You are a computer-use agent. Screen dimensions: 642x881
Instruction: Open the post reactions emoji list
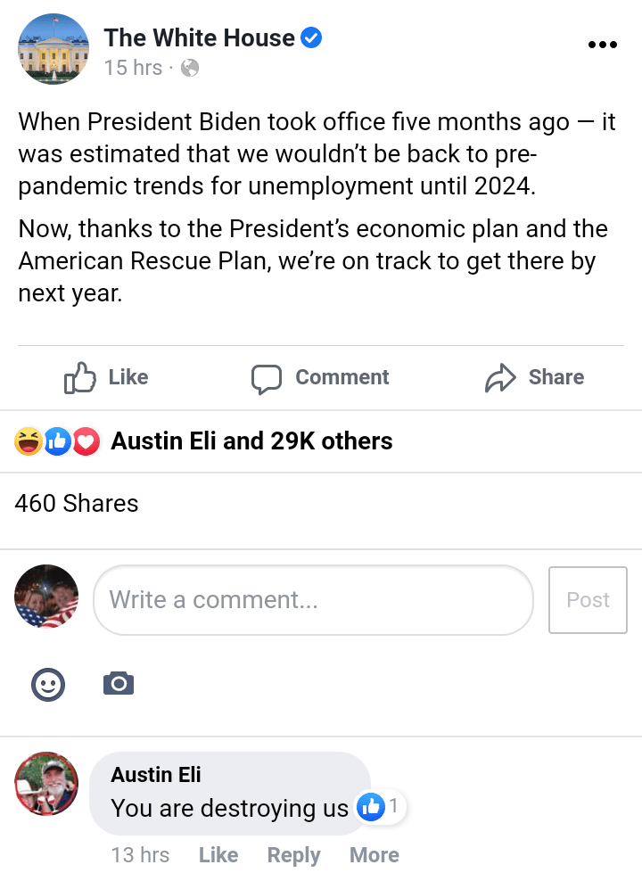pos(57,441)
